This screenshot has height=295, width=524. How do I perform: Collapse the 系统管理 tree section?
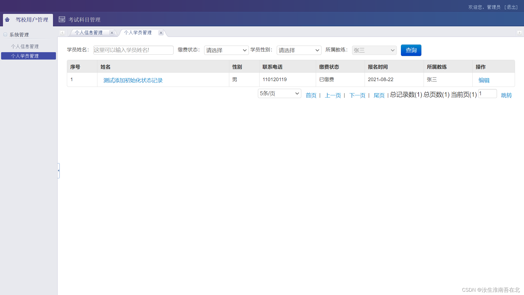point(5,35)
